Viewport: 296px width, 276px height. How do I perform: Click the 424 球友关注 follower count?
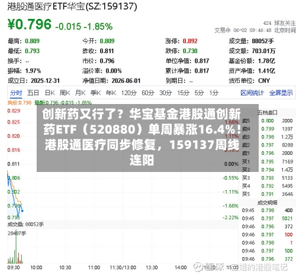click(279, 23)
